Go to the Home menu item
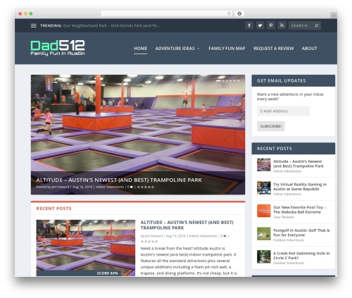The width and height of the screenshot is (352, 298). [x=141, y=49]
